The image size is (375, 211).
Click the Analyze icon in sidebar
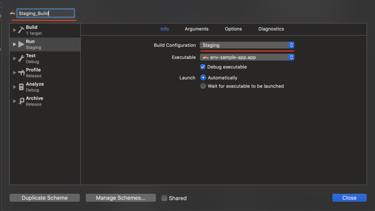click(21, 87)
